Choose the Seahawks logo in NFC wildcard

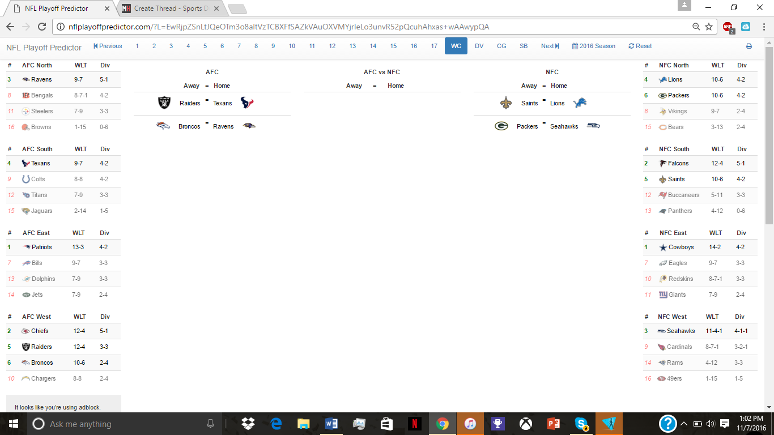coord(593,125)
